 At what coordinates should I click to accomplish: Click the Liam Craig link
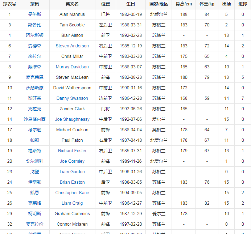click(72, 203)
